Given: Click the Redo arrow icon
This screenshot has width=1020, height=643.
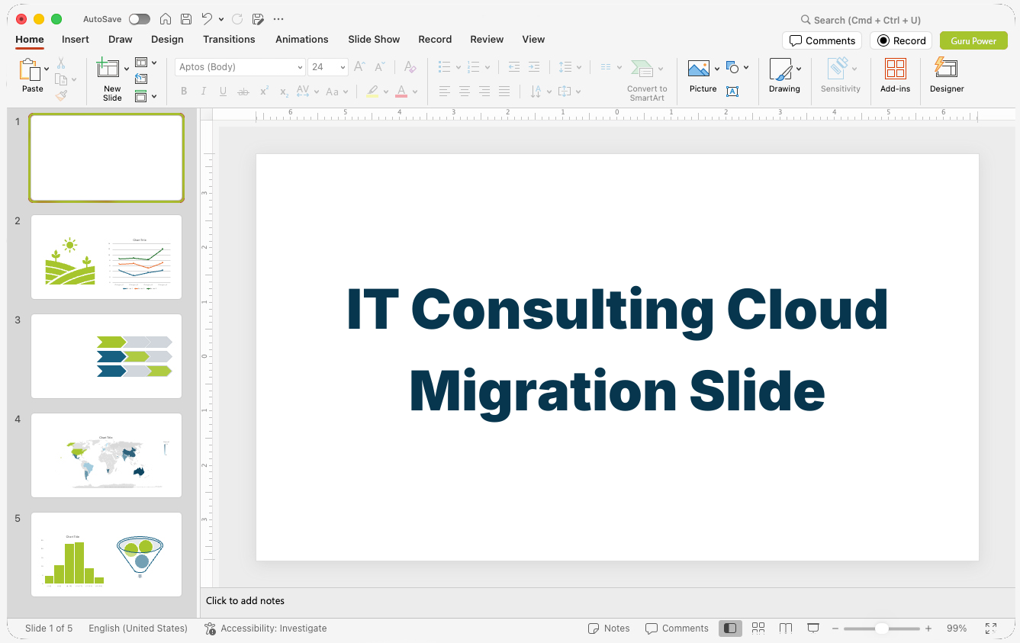Looking at the screenshot, I should tap(237, 19).
